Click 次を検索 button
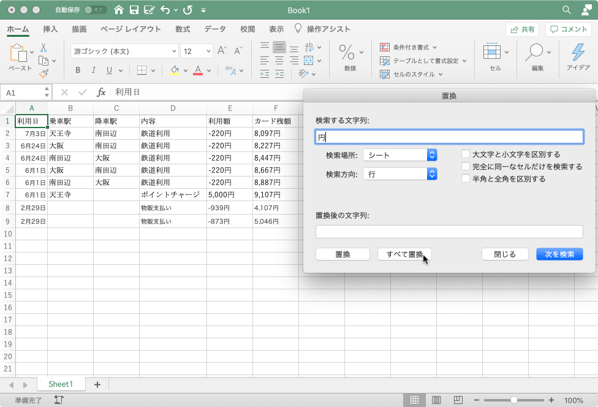The height and width of the screenshot is (407, 598). point(559,254)
